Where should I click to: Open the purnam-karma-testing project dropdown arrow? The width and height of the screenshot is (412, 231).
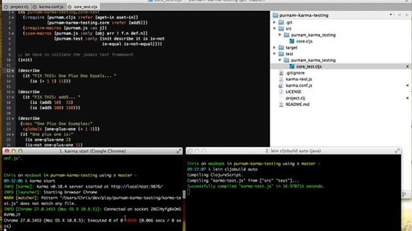[x=391, y=15]
